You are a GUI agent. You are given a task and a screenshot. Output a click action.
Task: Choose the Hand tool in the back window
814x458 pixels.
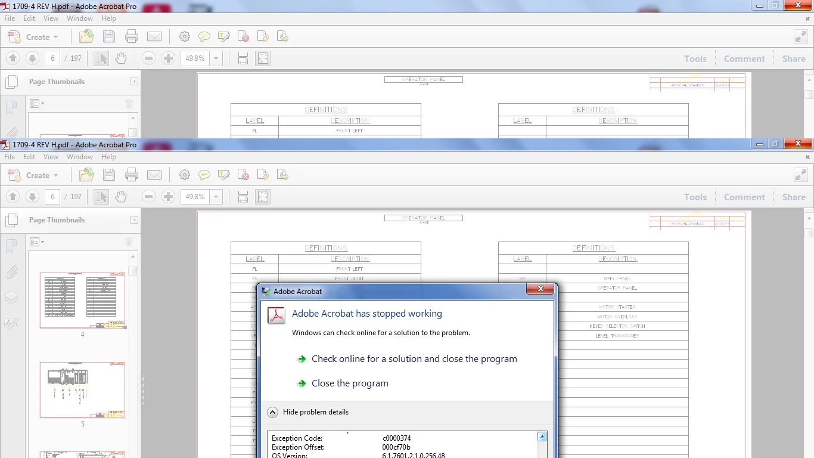(x=121, y=58)
